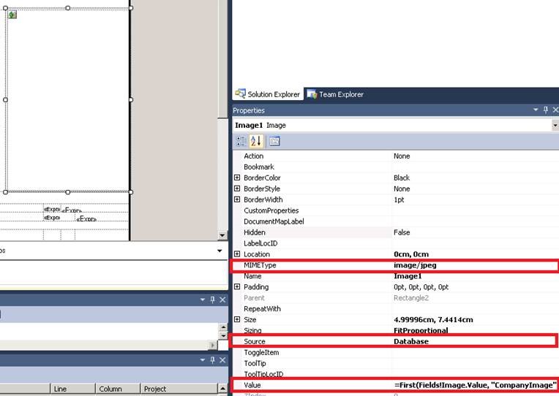Expand the BorderColor property

click(237, 178)
